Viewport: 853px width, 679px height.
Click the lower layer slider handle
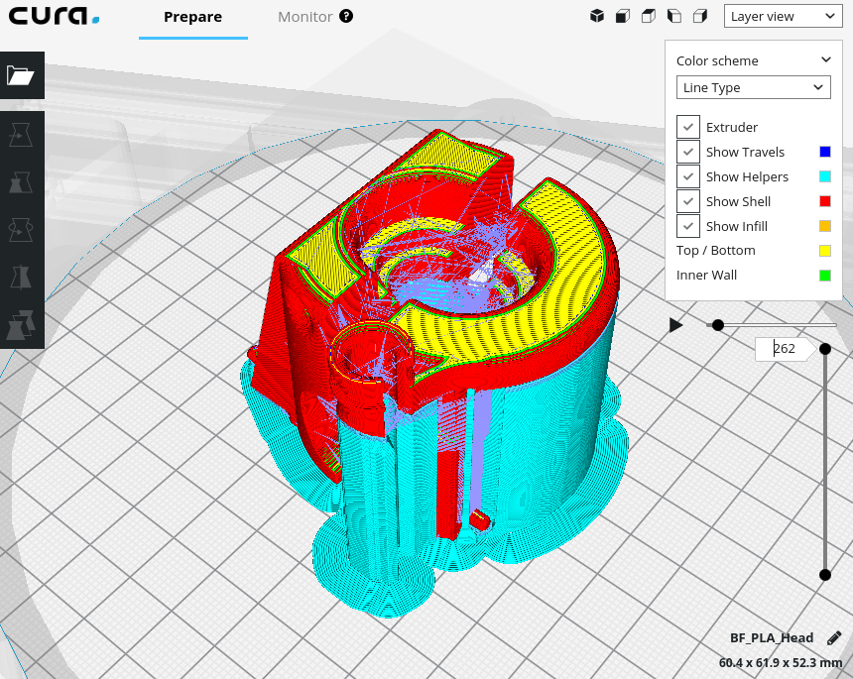pyautogui.click(x=824, y=575)
